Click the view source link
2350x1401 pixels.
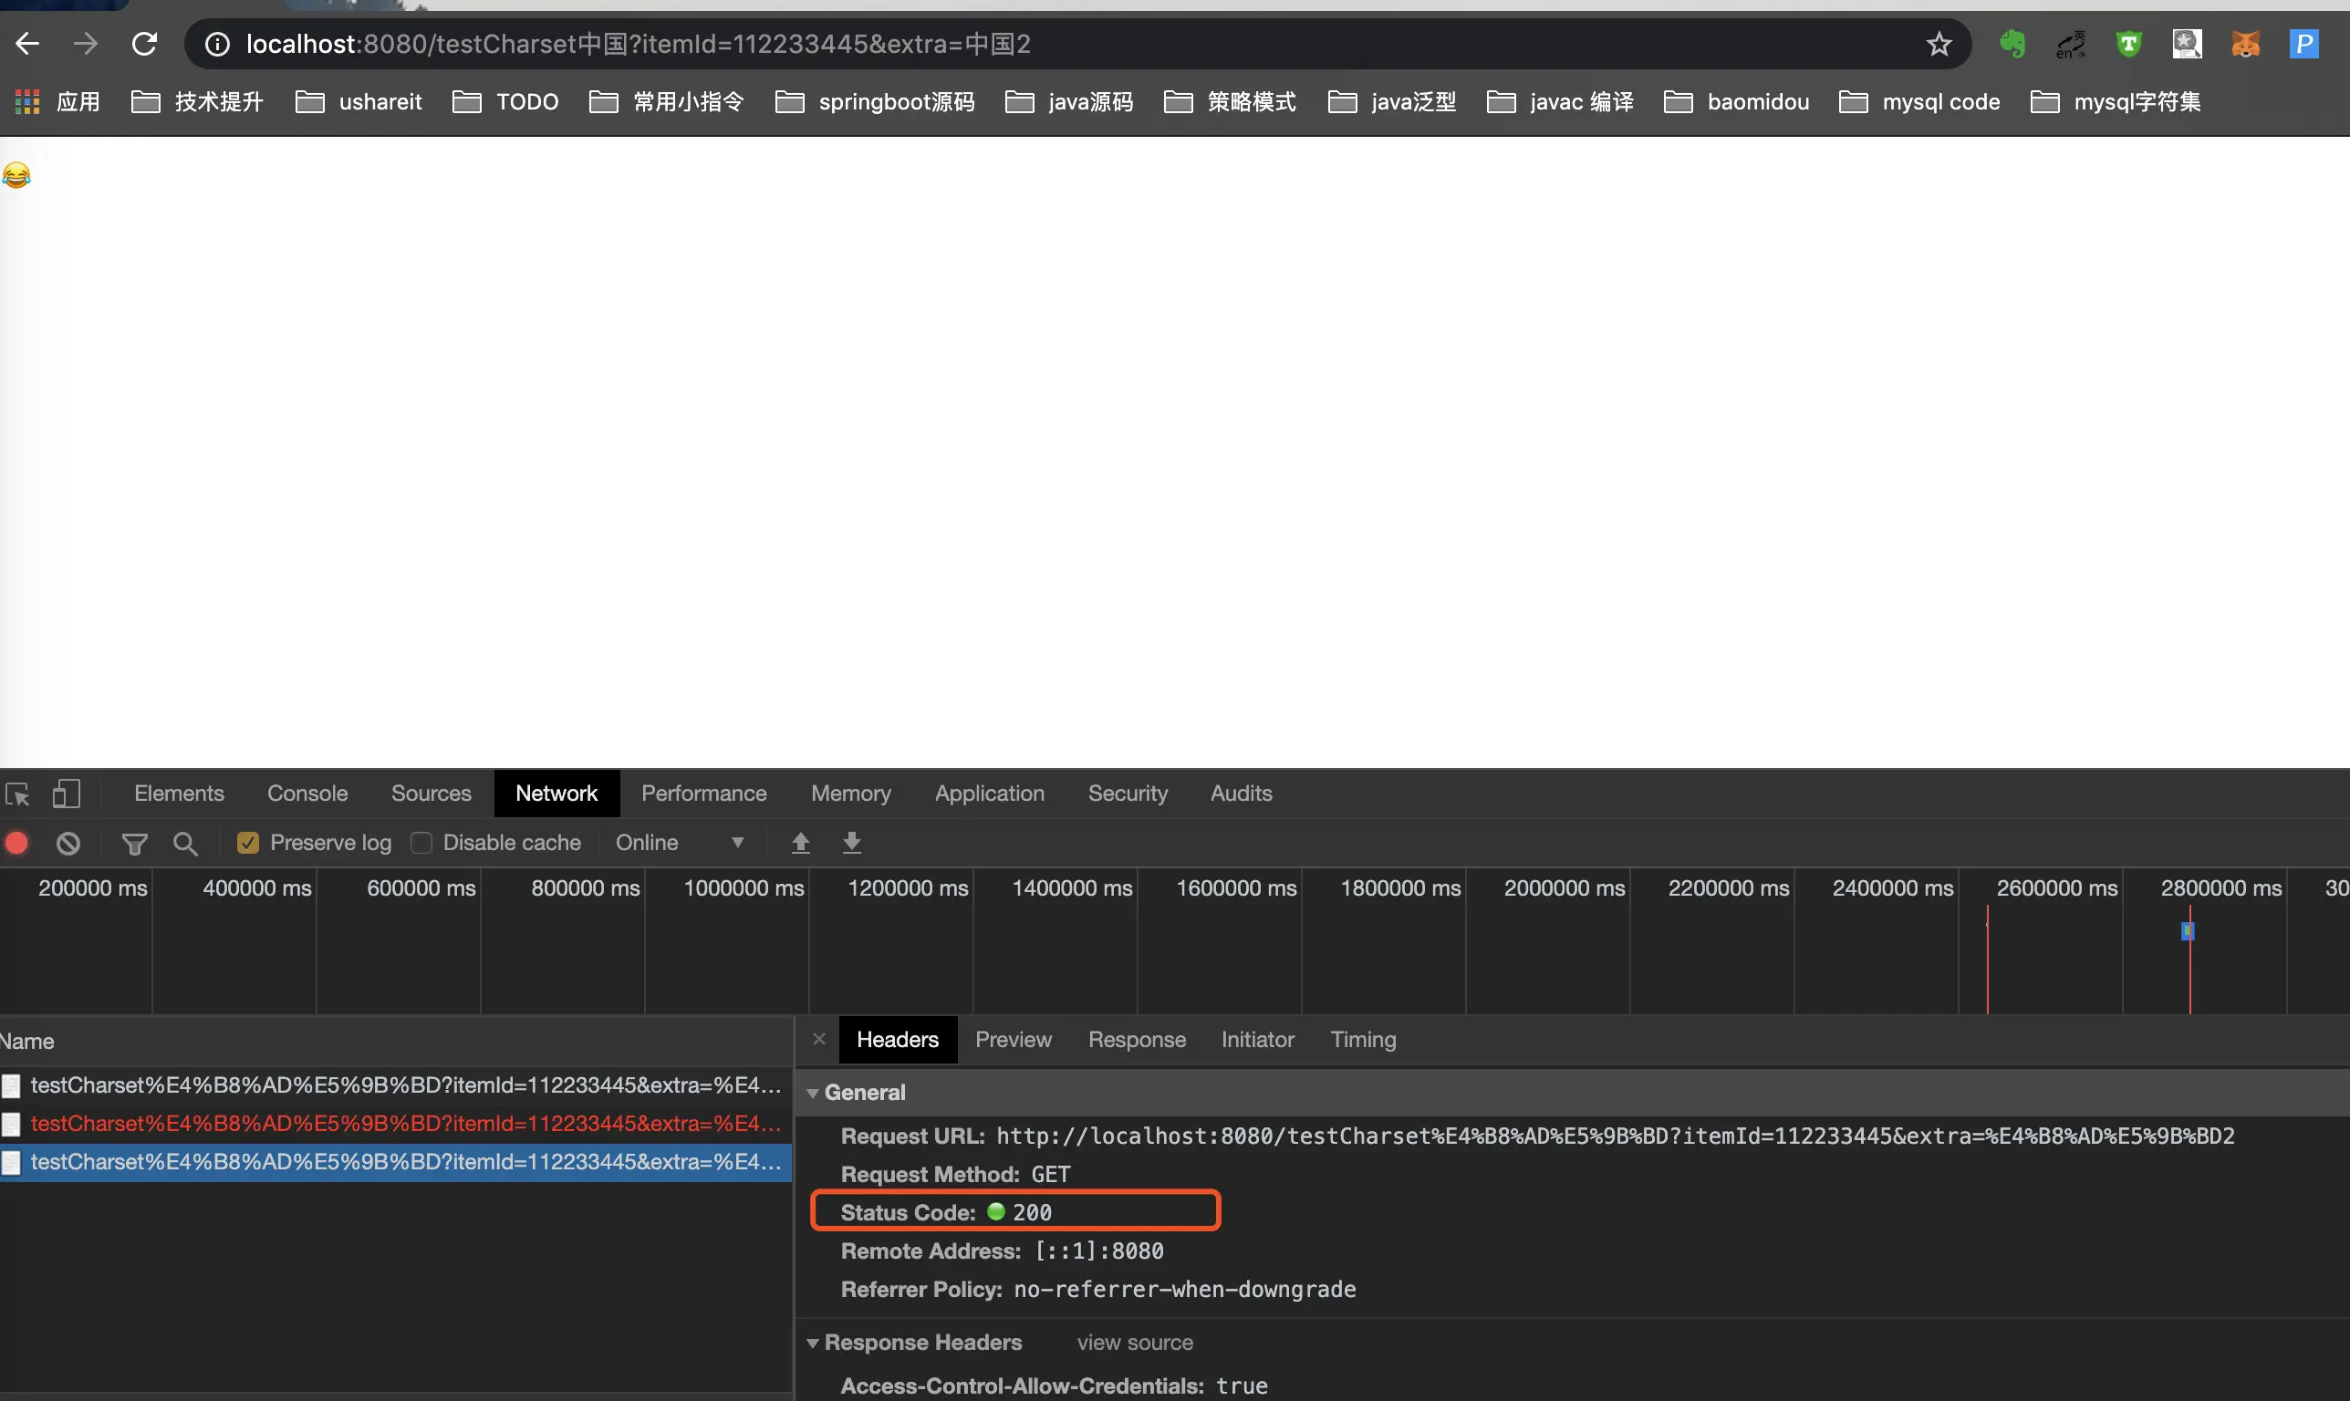tap(1134, 1343)
